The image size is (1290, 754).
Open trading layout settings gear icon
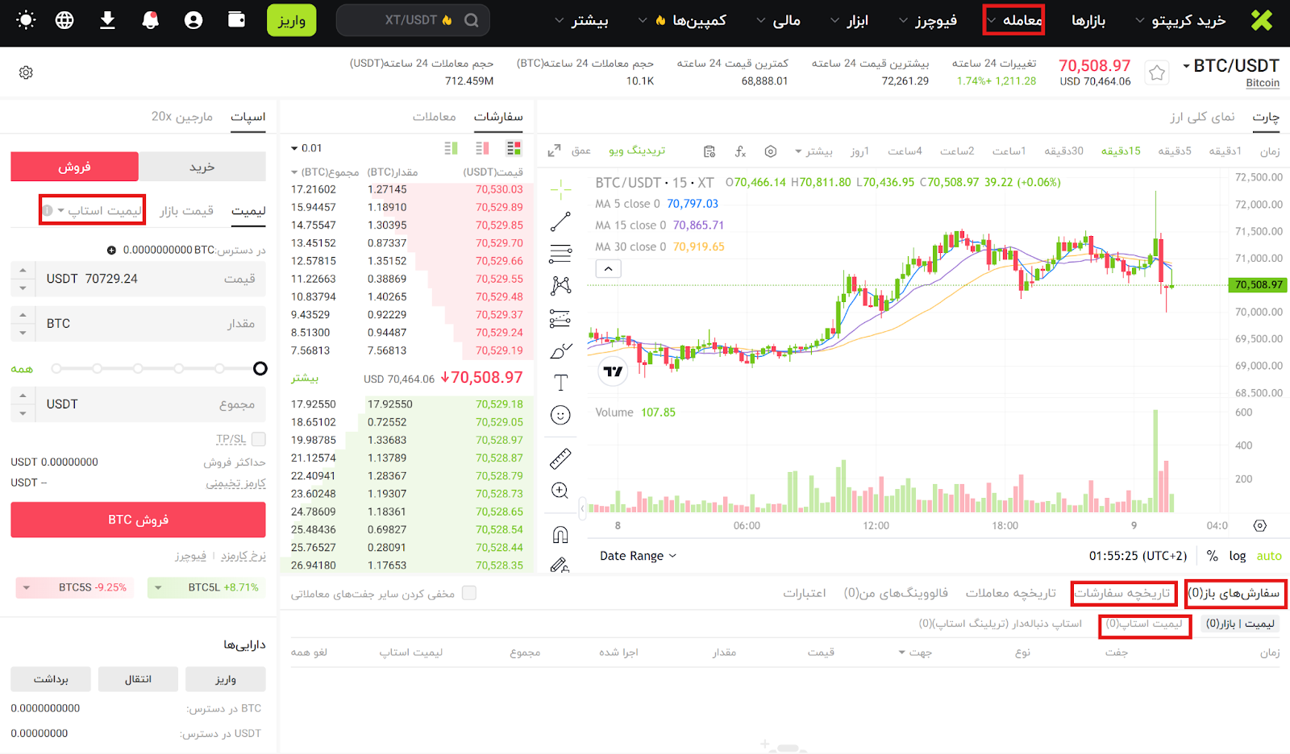click(26, 73)
